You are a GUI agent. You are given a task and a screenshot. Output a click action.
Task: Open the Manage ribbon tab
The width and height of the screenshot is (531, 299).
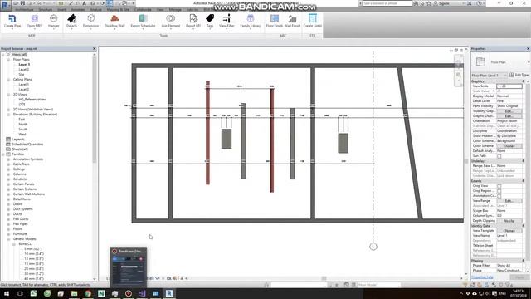(175, 10)
